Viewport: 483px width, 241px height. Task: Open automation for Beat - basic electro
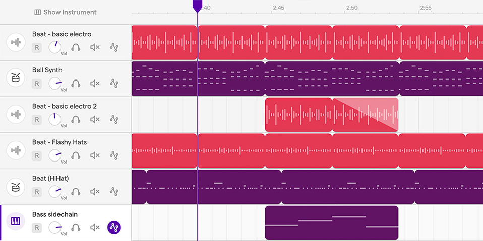click(x=114, y=48)
